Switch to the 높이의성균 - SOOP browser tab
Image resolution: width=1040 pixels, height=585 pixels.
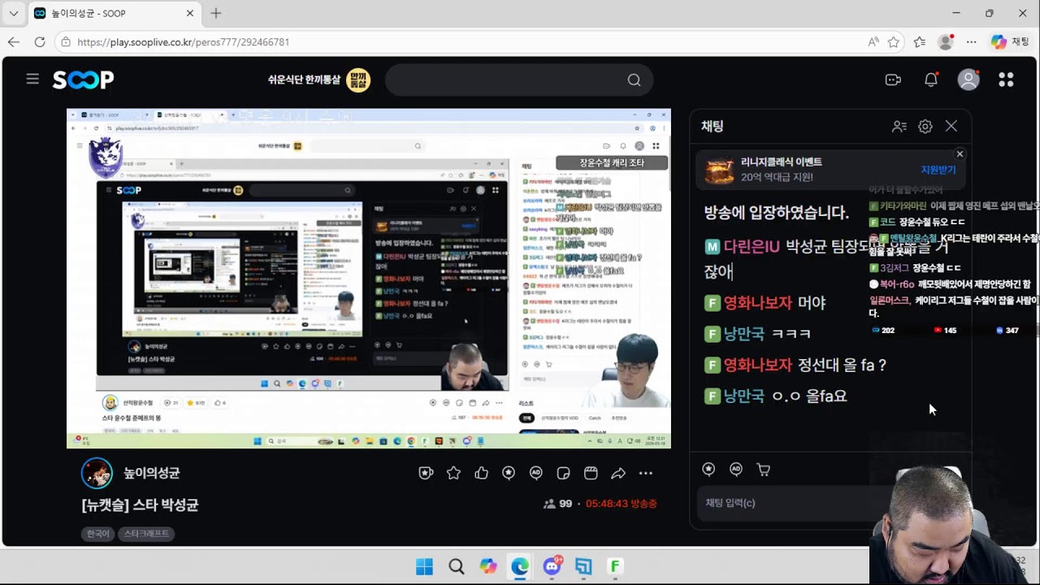[x=114, y=14]
